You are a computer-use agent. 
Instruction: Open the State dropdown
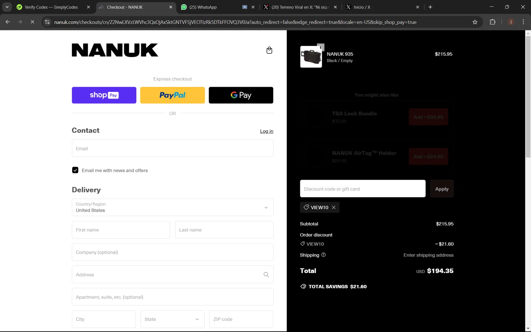(x=172, y=319)
